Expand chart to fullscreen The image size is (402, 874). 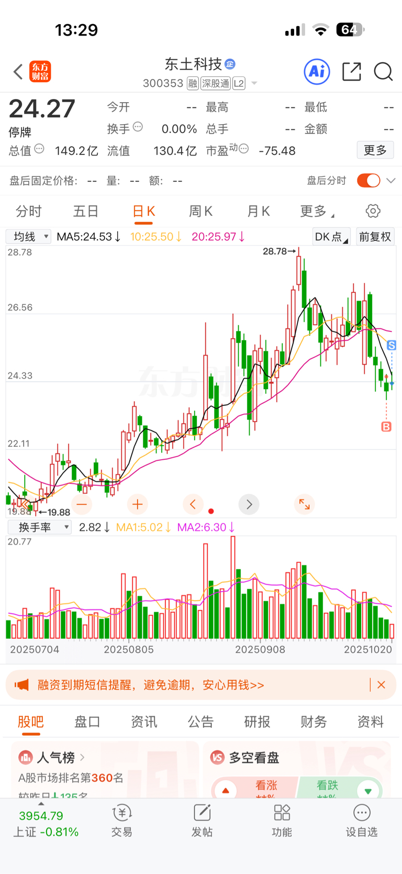point(304,504)
